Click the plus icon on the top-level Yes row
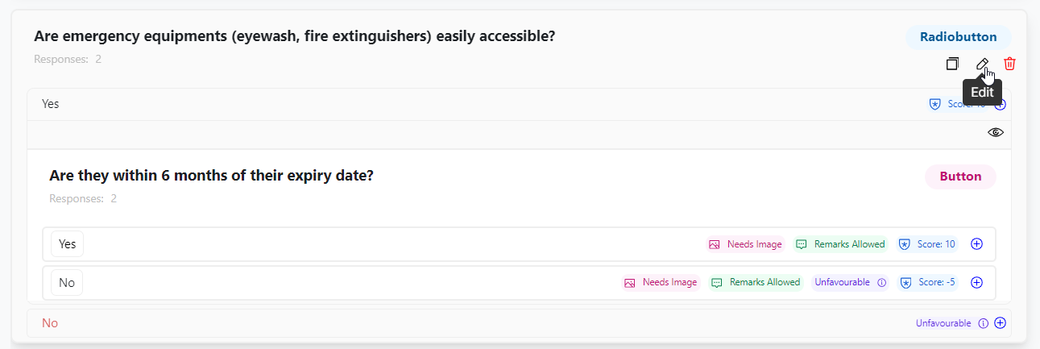This screenshot has height=349, width=1040. (x=1001, y=104)
